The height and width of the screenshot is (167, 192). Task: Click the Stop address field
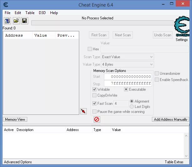click(128, 83)
